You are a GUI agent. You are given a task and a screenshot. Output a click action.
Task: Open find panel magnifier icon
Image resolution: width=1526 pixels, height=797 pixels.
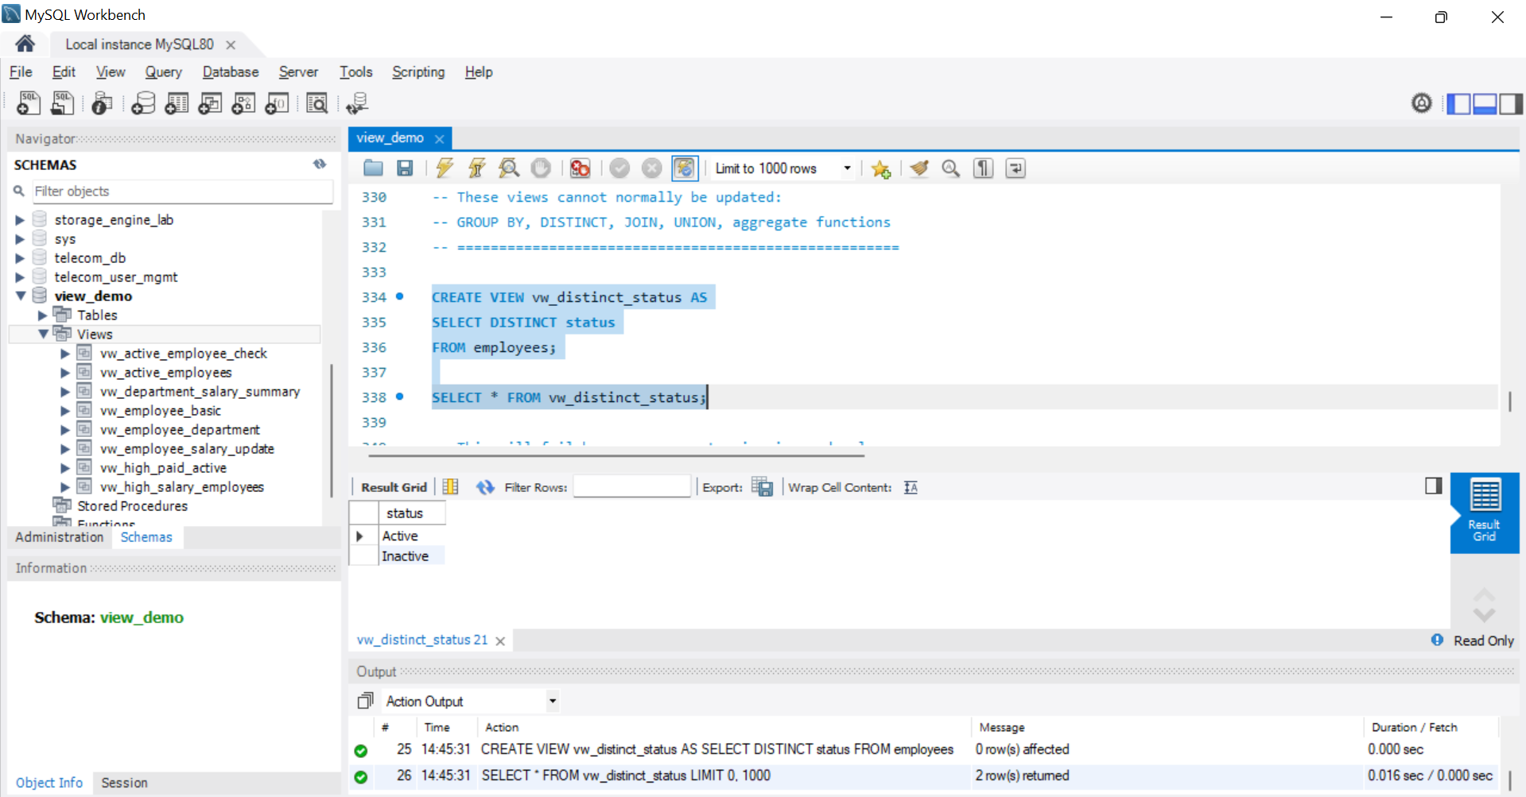[x=951, y=168]
